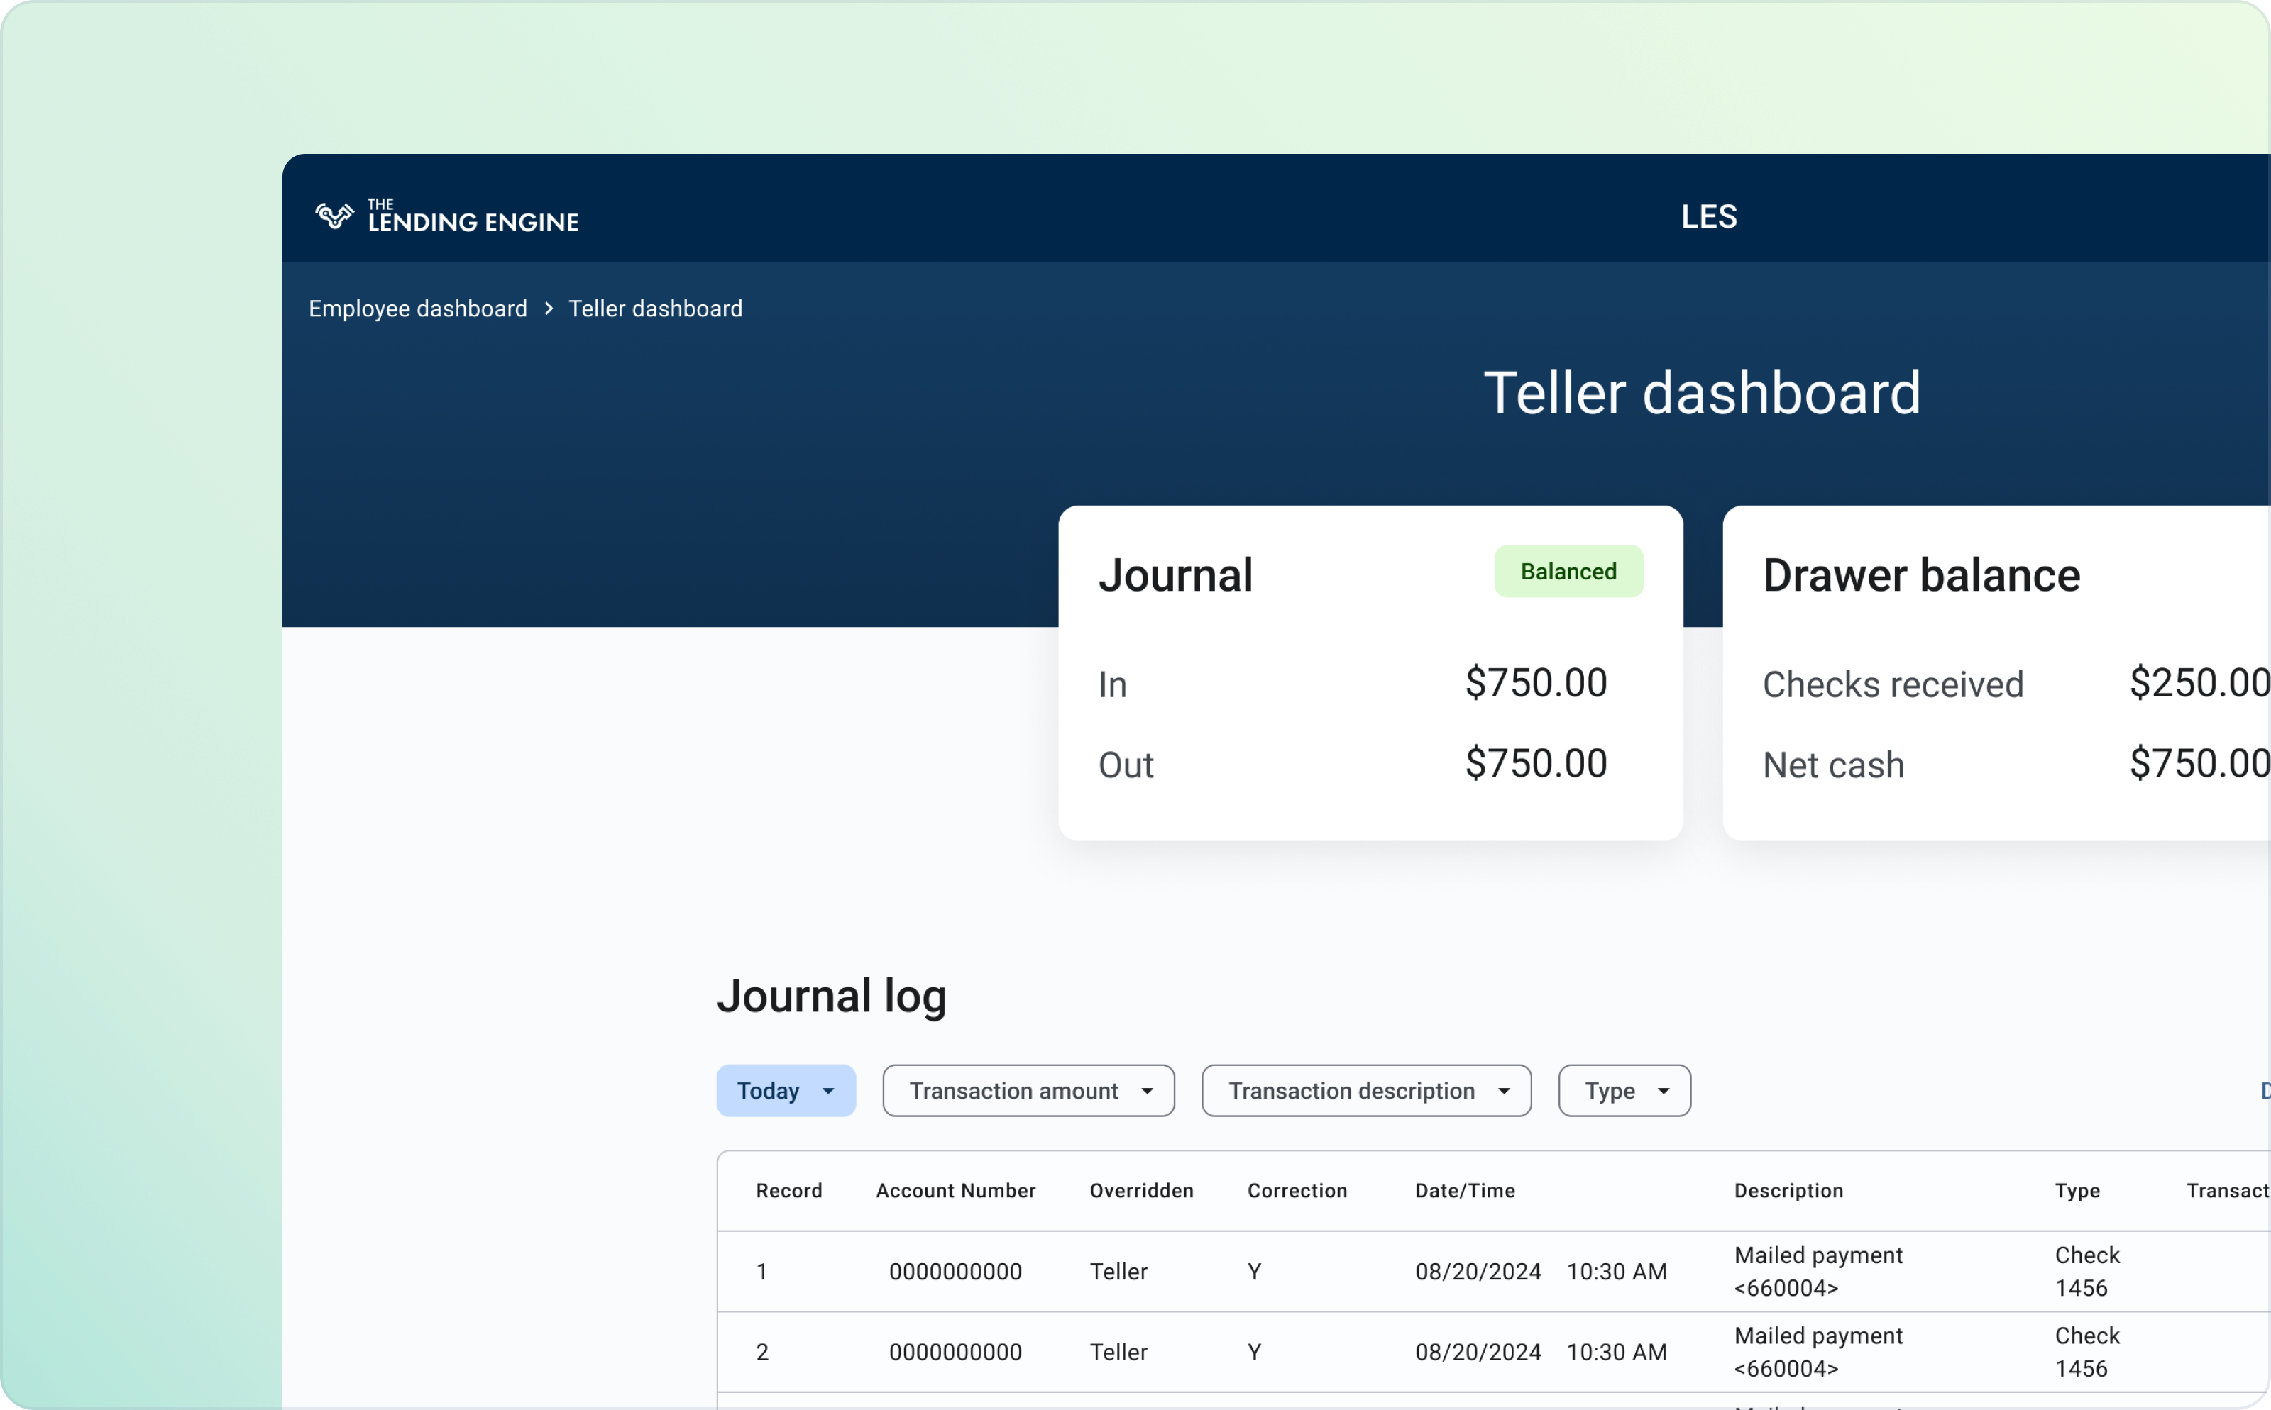This screenshot has width=2271, height=1410.
Task: Expand the Type filter dropdown
Action: click(x=1622, y=1090)
